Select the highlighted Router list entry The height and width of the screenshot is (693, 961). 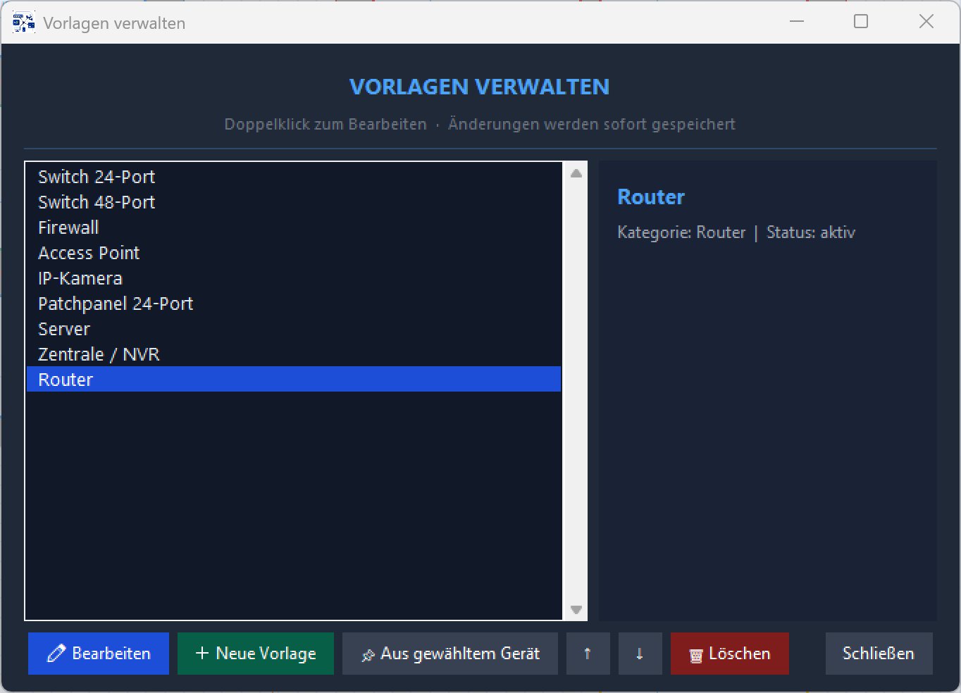294,380
